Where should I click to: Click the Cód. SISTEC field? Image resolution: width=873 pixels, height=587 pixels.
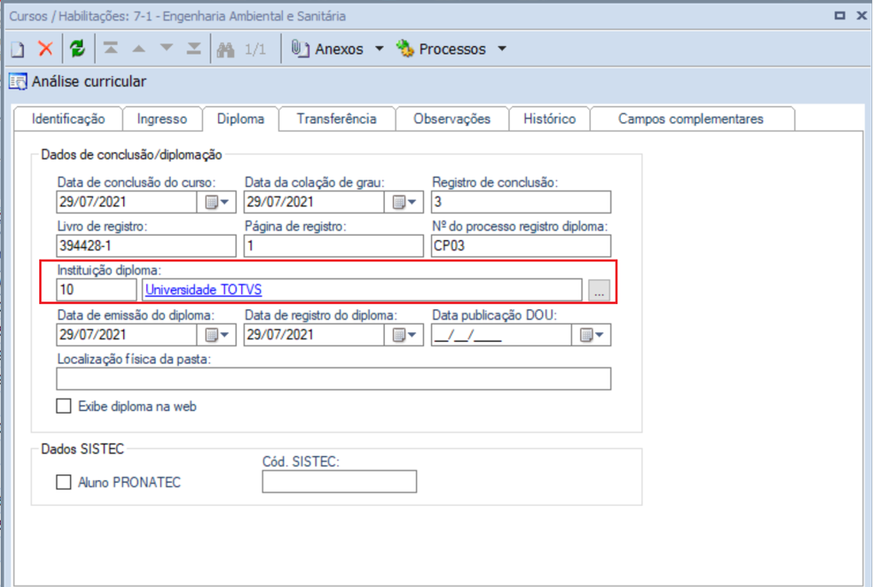(x=339, y=482)
